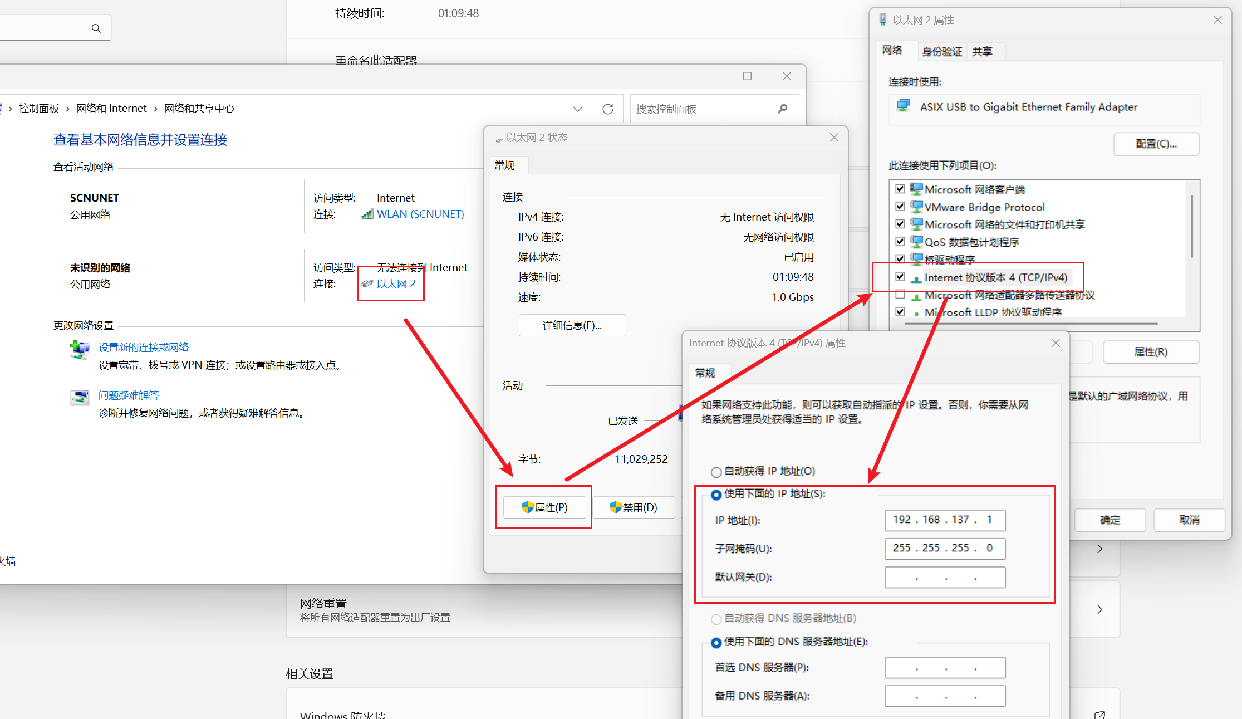Click 取消 in 以太网 2 属性 dialog

pos(1189,520)
